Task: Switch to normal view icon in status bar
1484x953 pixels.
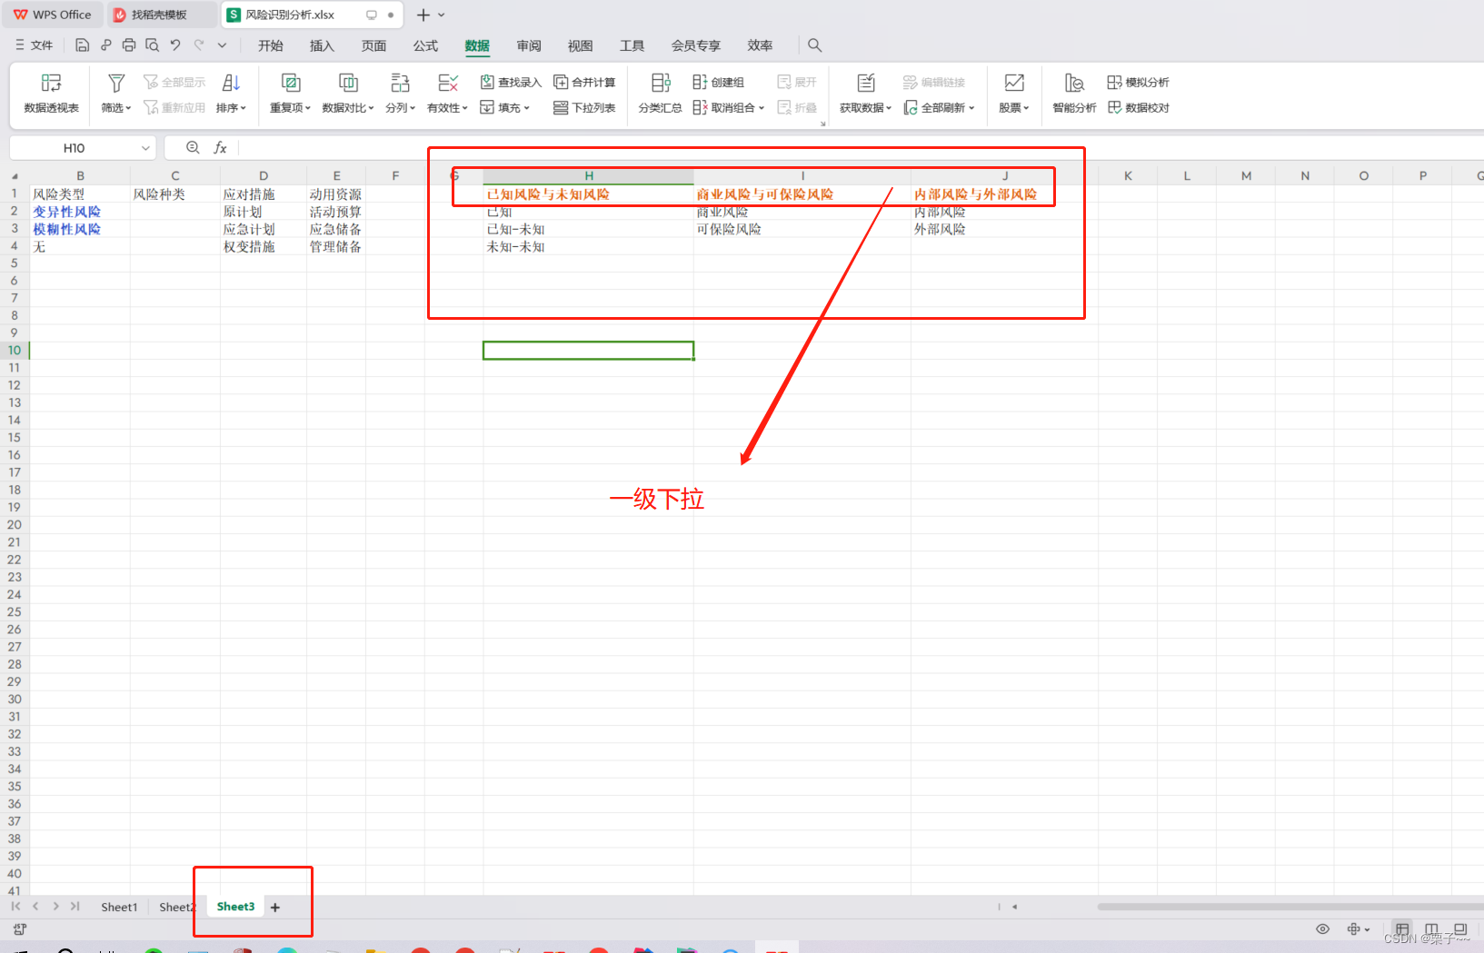Action: pos(1402,928)
